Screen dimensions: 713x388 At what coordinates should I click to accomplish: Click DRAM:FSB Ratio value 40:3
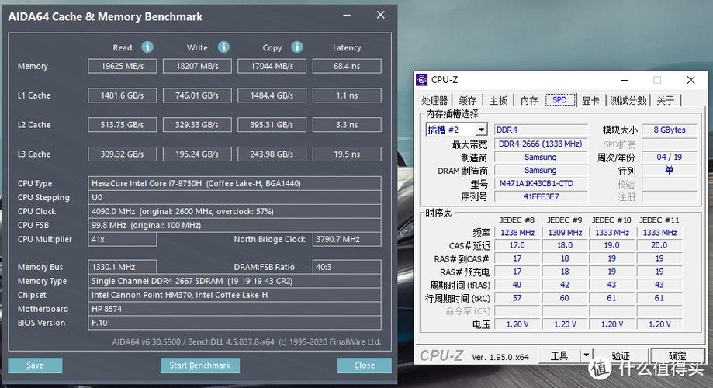pos(347,267)
